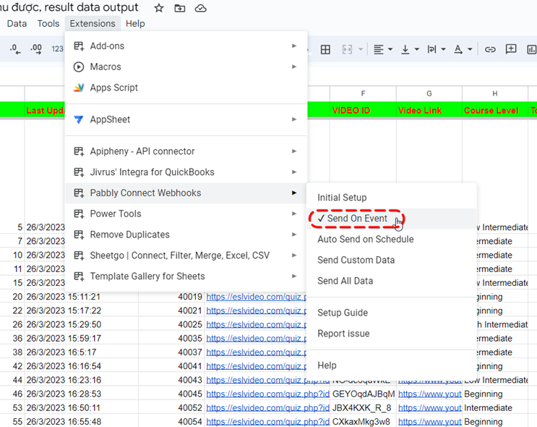The height and width of the screenshot is (427, 537).
Task: Open eslvideo quiz link for 40054
Action: [x=267, y=421]
